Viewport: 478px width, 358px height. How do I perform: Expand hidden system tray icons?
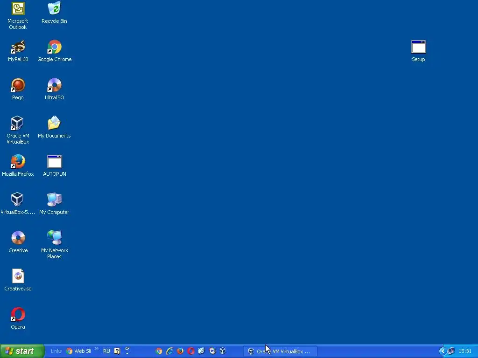pyautogui.click(x=443, y=351)
